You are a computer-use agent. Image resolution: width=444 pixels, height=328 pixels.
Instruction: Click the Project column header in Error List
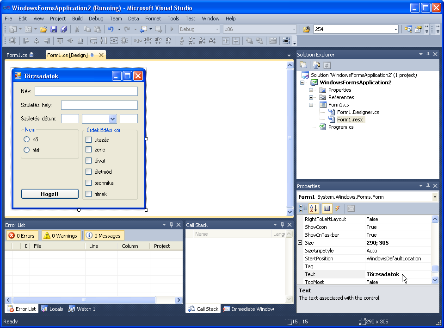tap(166, 246)
